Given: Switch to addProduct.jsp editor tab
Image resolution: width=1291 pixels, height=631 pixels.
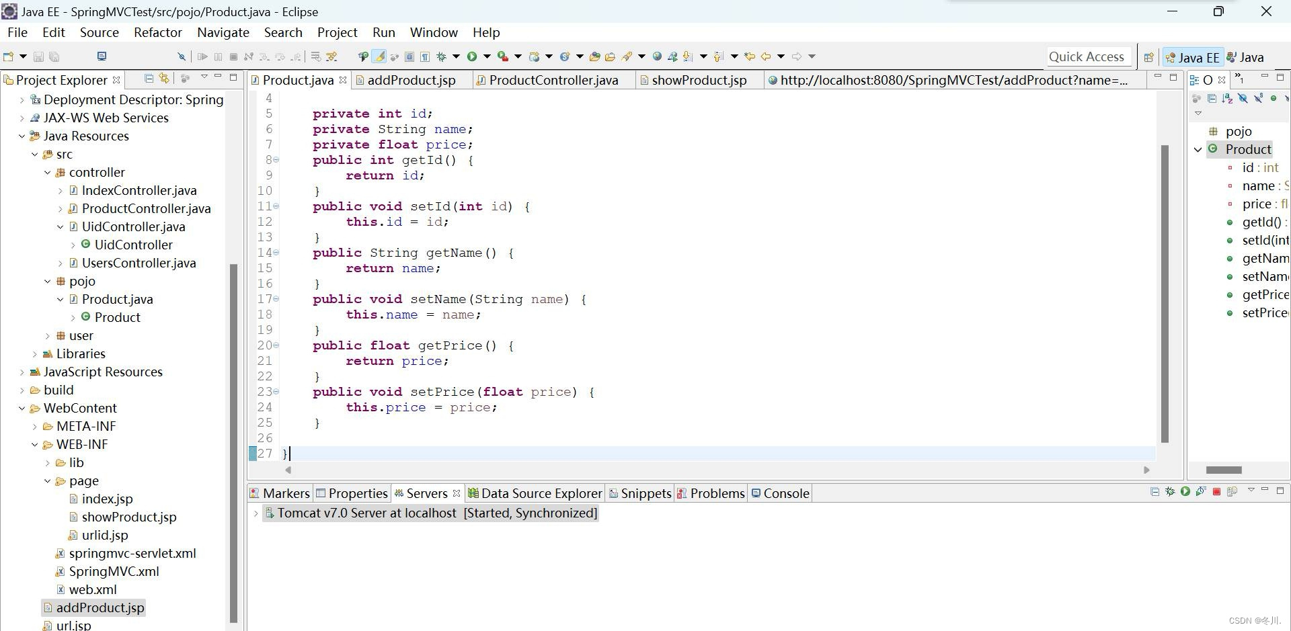Looking at the screenshot, I should point(412,80).
